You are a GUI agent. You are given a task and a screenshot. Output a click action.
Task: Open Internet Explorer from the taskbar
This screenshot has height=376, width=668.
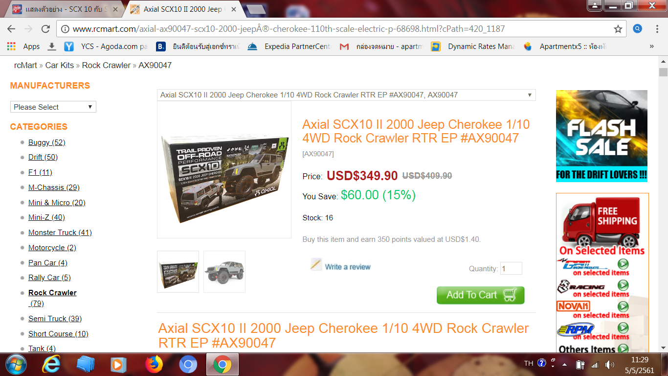pos(51,364)
